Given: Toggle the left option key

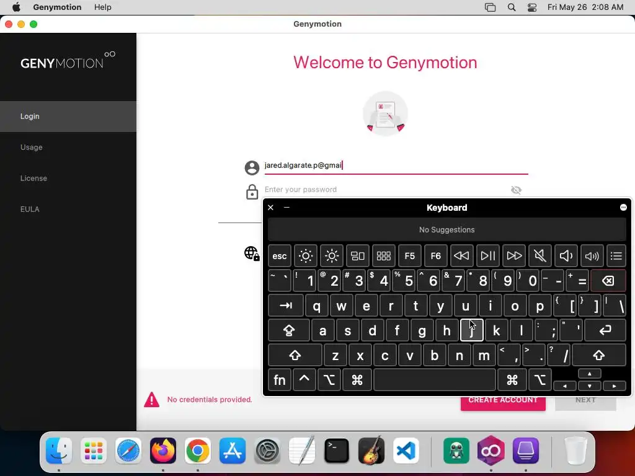Looking at the screenshot, I should tap(329, 380).
